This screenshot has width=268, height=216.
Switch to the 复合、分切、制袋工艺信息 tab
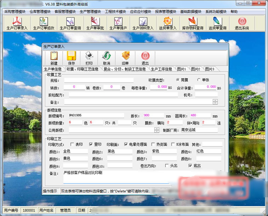pyautogui.click(x=125, y=69)
